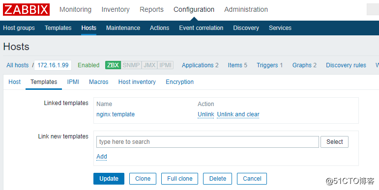Open Applications 2 link
Viewport: 379px width, 190px height.
[200, 65]
